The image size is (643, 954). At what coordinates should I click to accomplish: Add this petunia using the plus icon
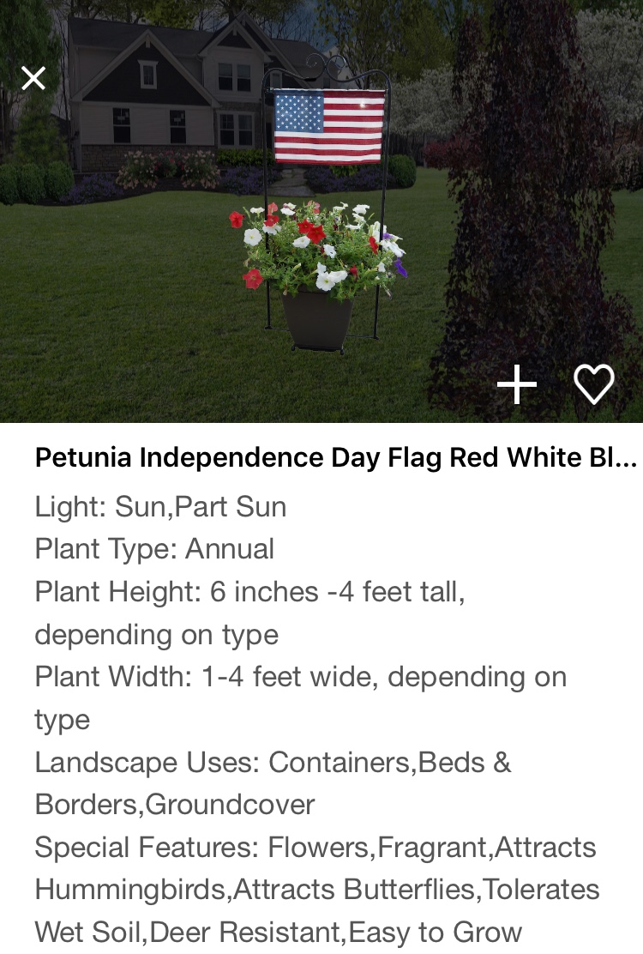click(x=517, y=384)
